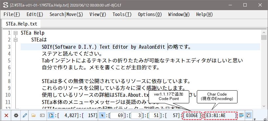Click the toolbar overflow arrow at bottom right
The image size is (268, 121).
pos(255,119)
